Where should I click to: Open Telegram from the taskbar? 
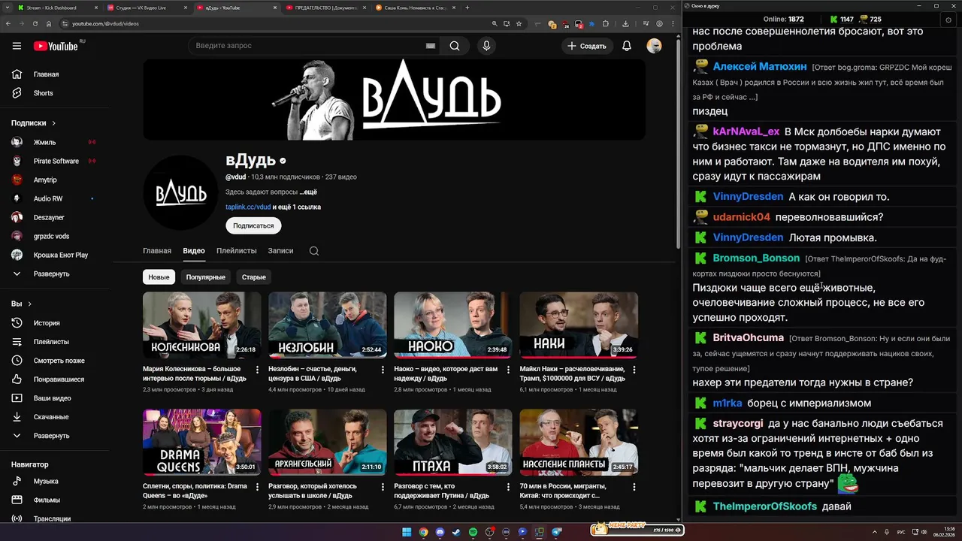tap(557, 532)
